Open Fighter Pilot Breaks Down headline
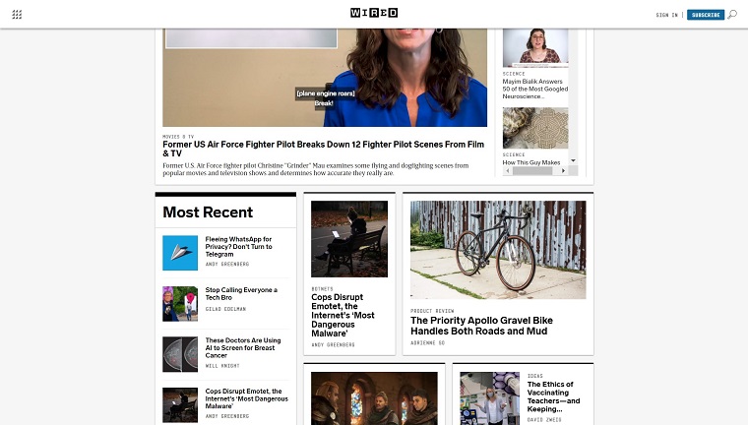Viewport: 748px width, 425px height. point(324,149)
